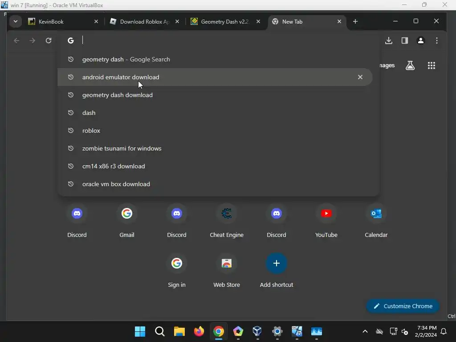
Task: Click the cloud sync tray icon
Action: coord(379,331)
